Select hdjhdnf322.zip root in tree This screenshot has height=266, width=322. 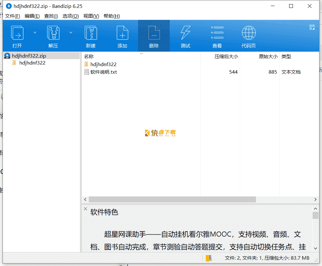pos(42,56)
